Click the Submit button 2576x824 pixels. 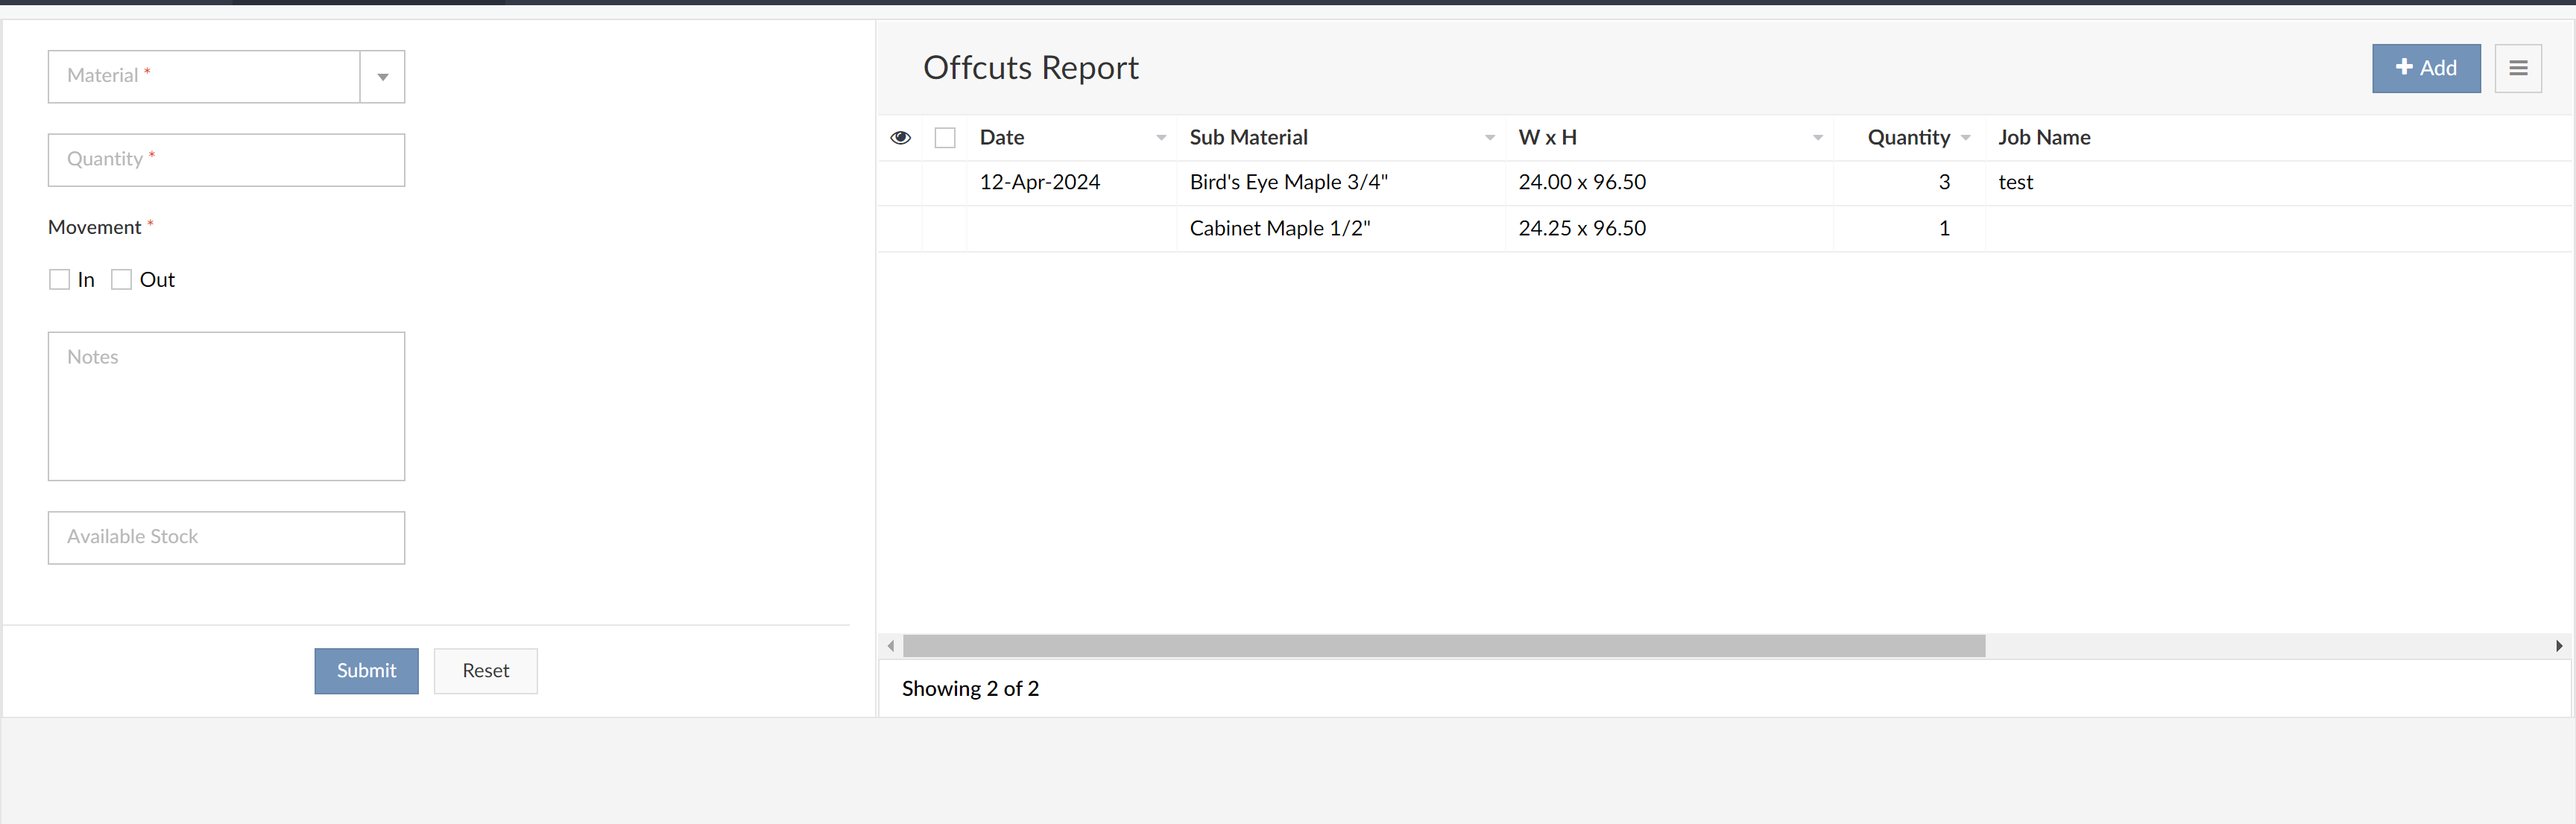[x=366, y=671]
